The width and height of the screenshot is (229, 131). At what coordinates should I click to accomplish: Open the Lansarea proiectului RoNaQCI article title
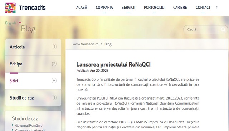click(x=113, y=64)
